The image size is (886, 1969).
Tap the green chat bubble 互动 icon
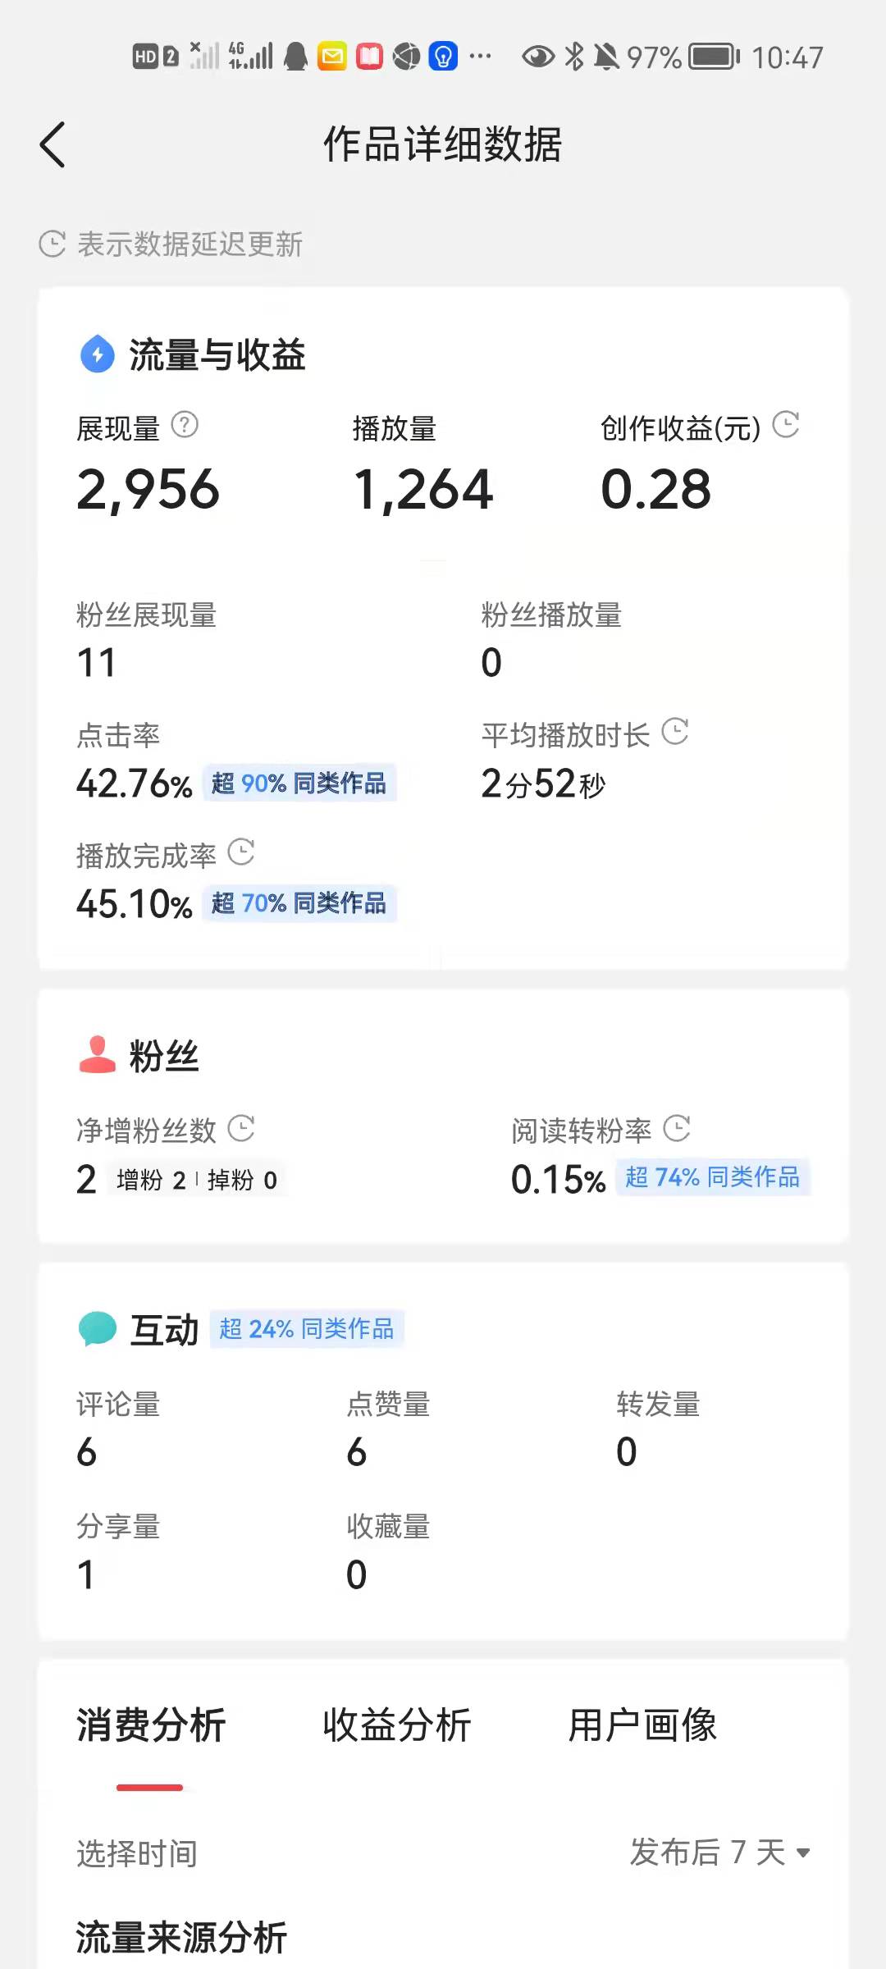point(98,1328)
